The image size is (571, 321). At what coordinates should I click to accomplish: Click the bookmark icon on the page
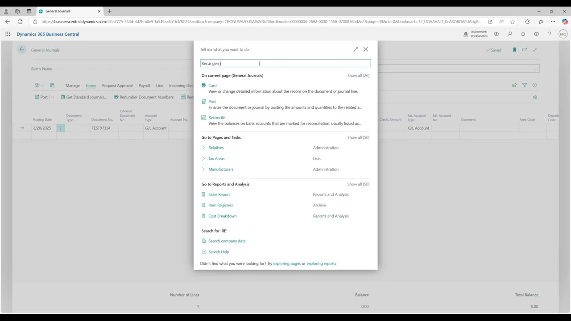(514, 50)
